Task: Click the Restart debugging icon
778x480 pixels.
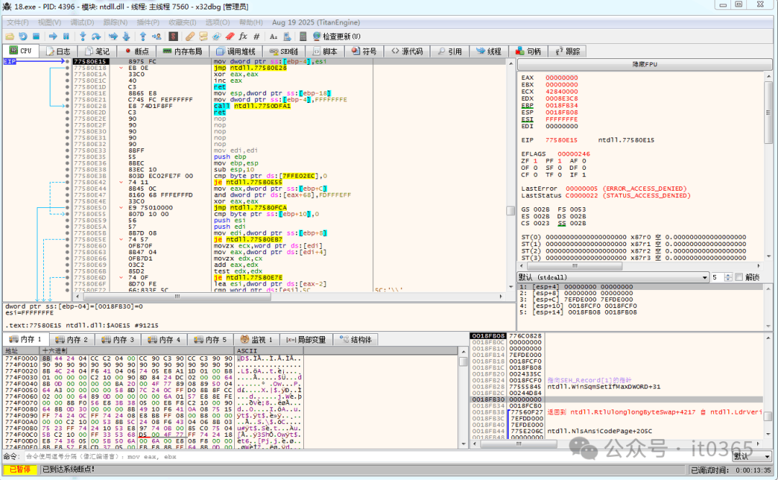Action: (23, 36)
